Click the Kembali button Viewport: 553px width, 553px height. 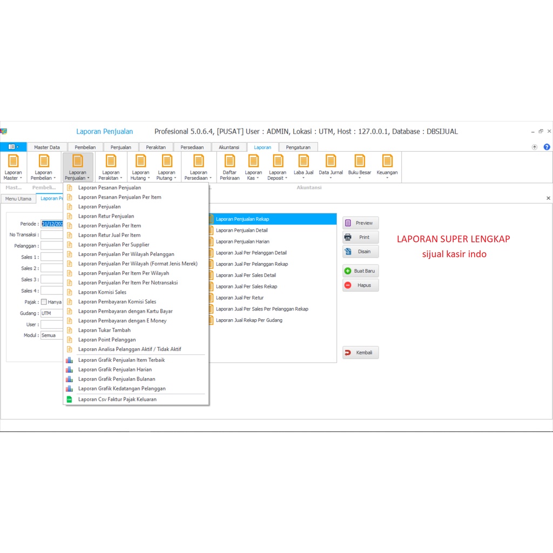coord(360,353)
